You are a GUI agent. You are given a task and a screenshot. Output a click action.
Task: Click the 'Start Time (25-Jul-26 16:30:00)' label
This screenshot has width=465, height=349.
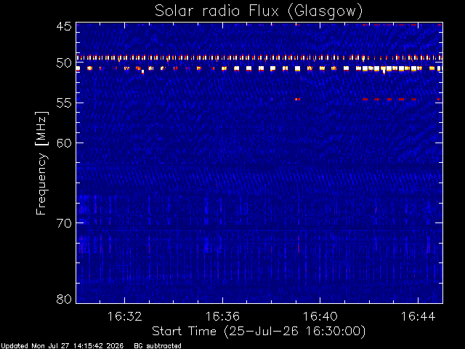(x=259, y=332)
